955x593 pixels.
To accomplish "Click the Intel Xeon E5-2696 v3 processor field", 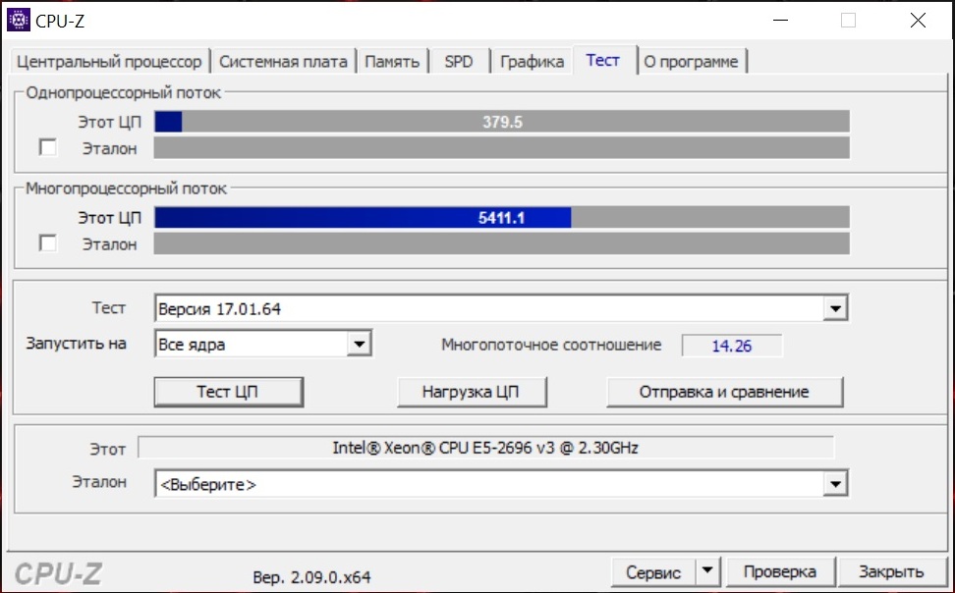I will click(485, 448).
